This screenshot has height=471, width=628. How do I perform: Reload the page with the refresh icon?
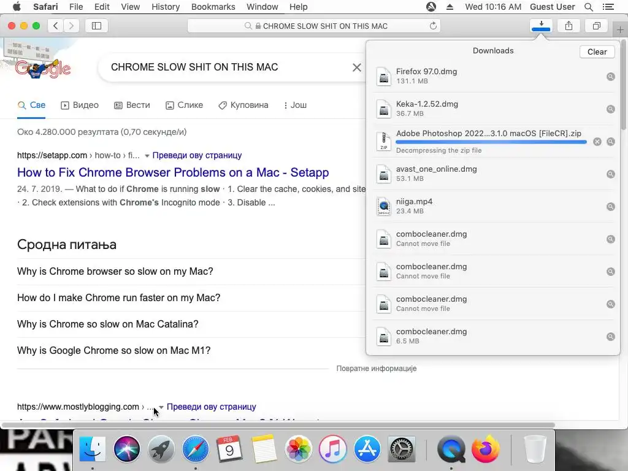[433, 26]
